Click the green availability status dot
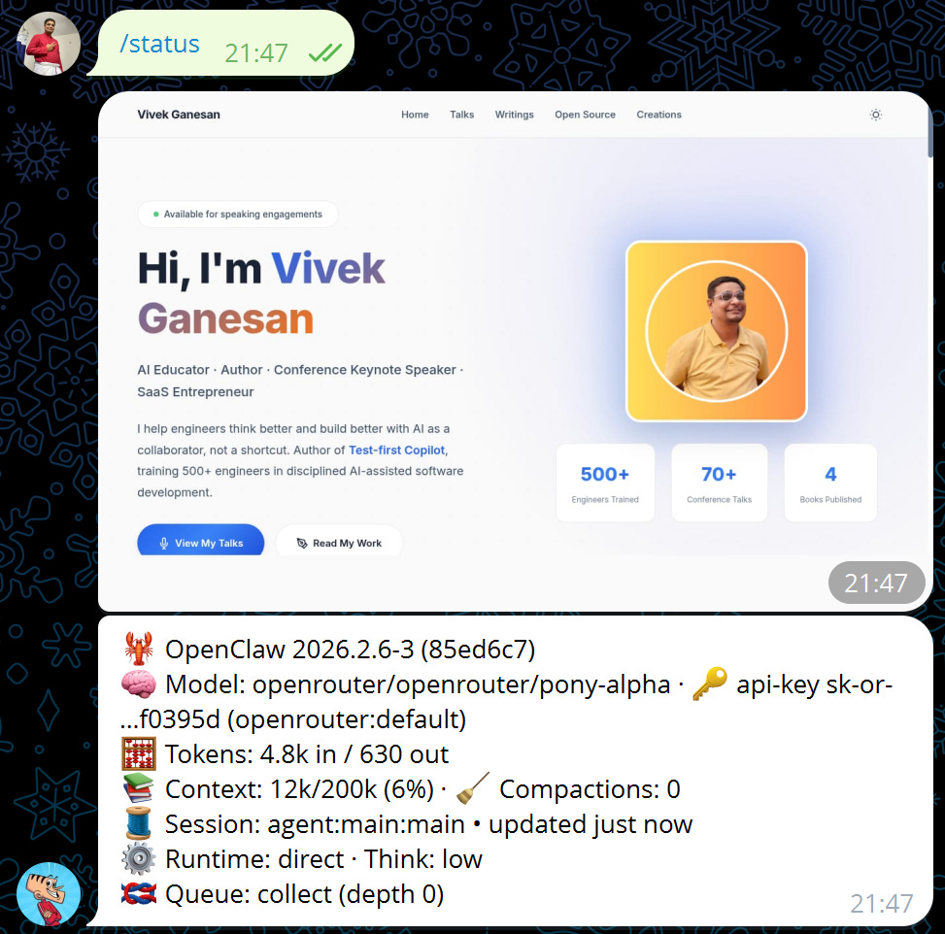 (x=156, y=214)
